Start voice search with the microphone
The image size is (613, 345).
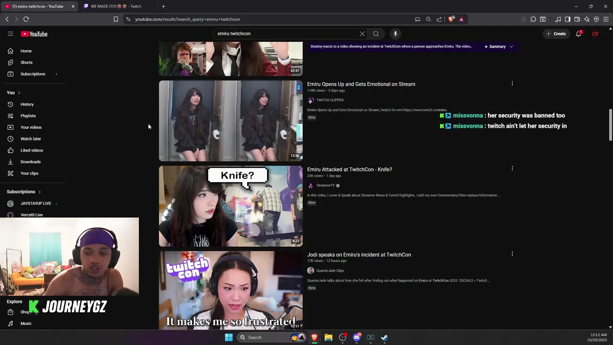(395, 34)
